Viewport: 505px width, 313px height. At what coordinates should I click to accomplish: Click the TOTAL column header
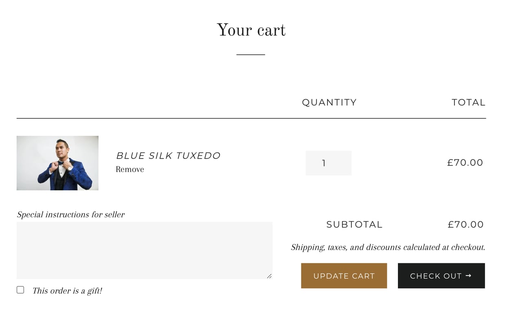468,102
